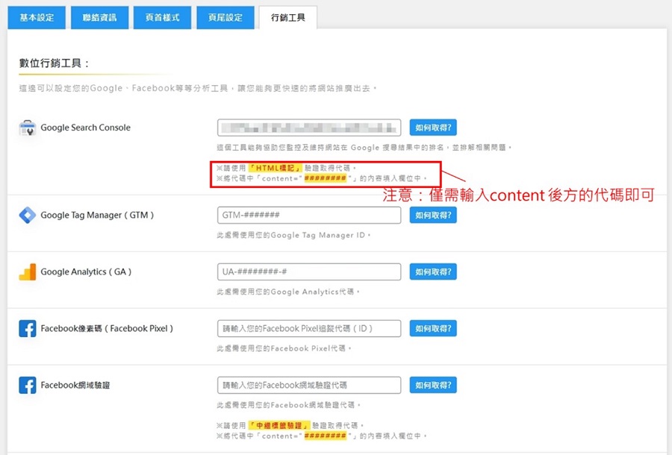Focus the Google Search Console code field
The width and height of the screenshot is (672, 455).
(309, 128)
